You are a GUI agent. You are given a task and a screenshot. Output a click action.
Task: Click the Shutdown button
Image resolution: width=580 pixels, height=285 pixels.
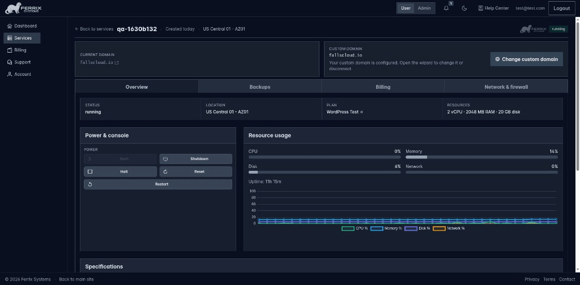tap(195, 159)
